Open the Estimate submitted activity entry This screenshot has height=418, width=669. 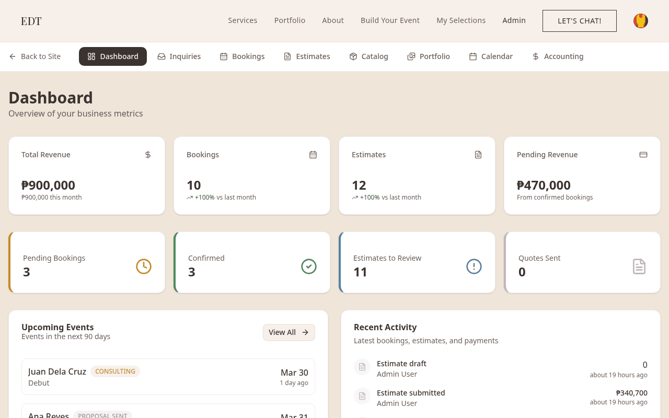coord(501,398)
